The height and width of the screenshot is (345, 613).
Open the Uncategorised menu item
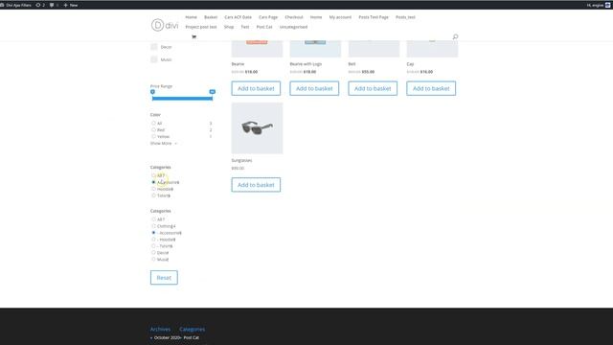click(294, 27)
